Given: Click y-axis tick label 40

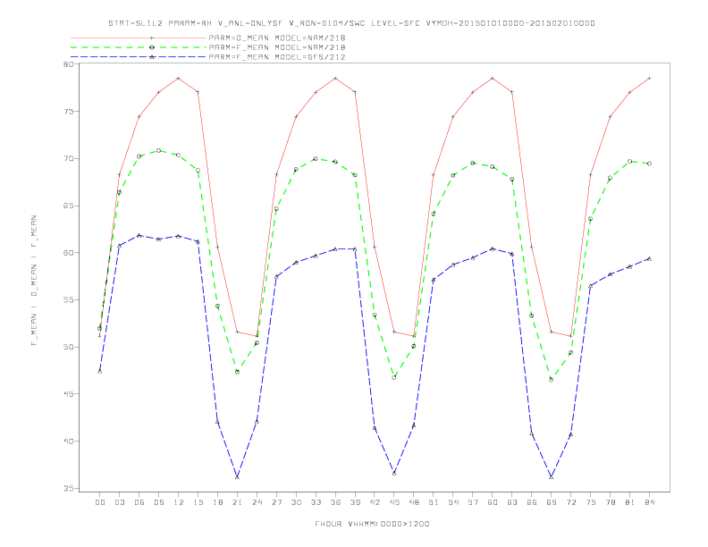Looking at the screenshot, I should (68, 442).
